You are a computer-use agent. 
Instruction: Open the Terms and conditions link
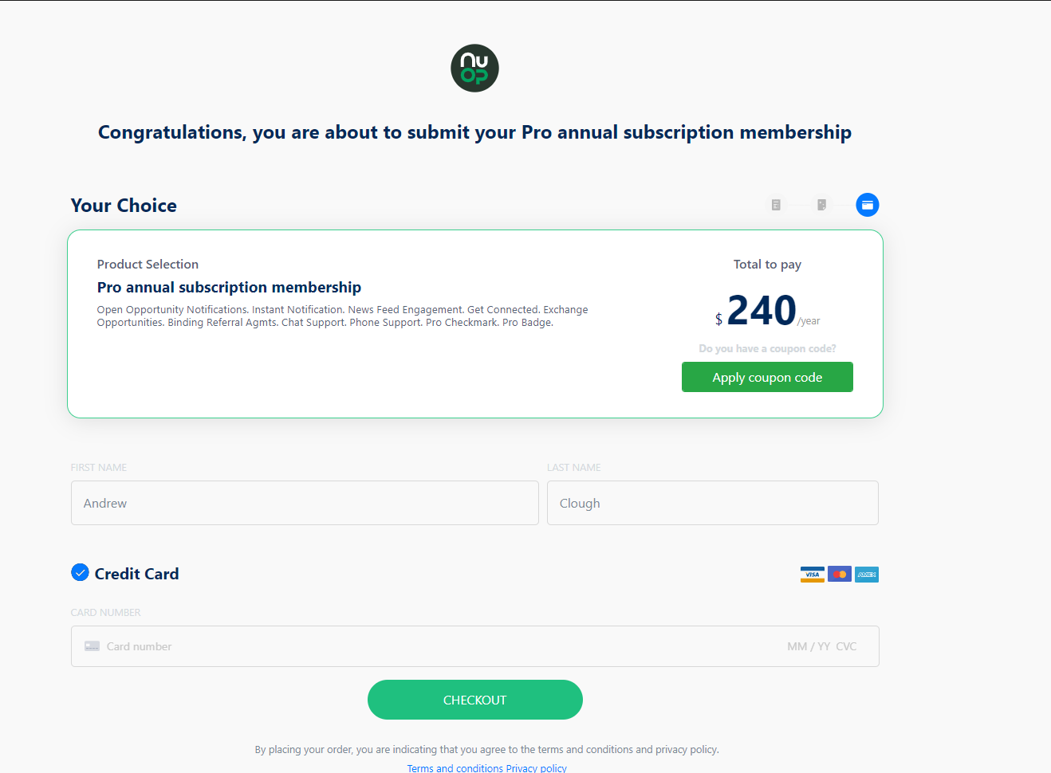455,768
